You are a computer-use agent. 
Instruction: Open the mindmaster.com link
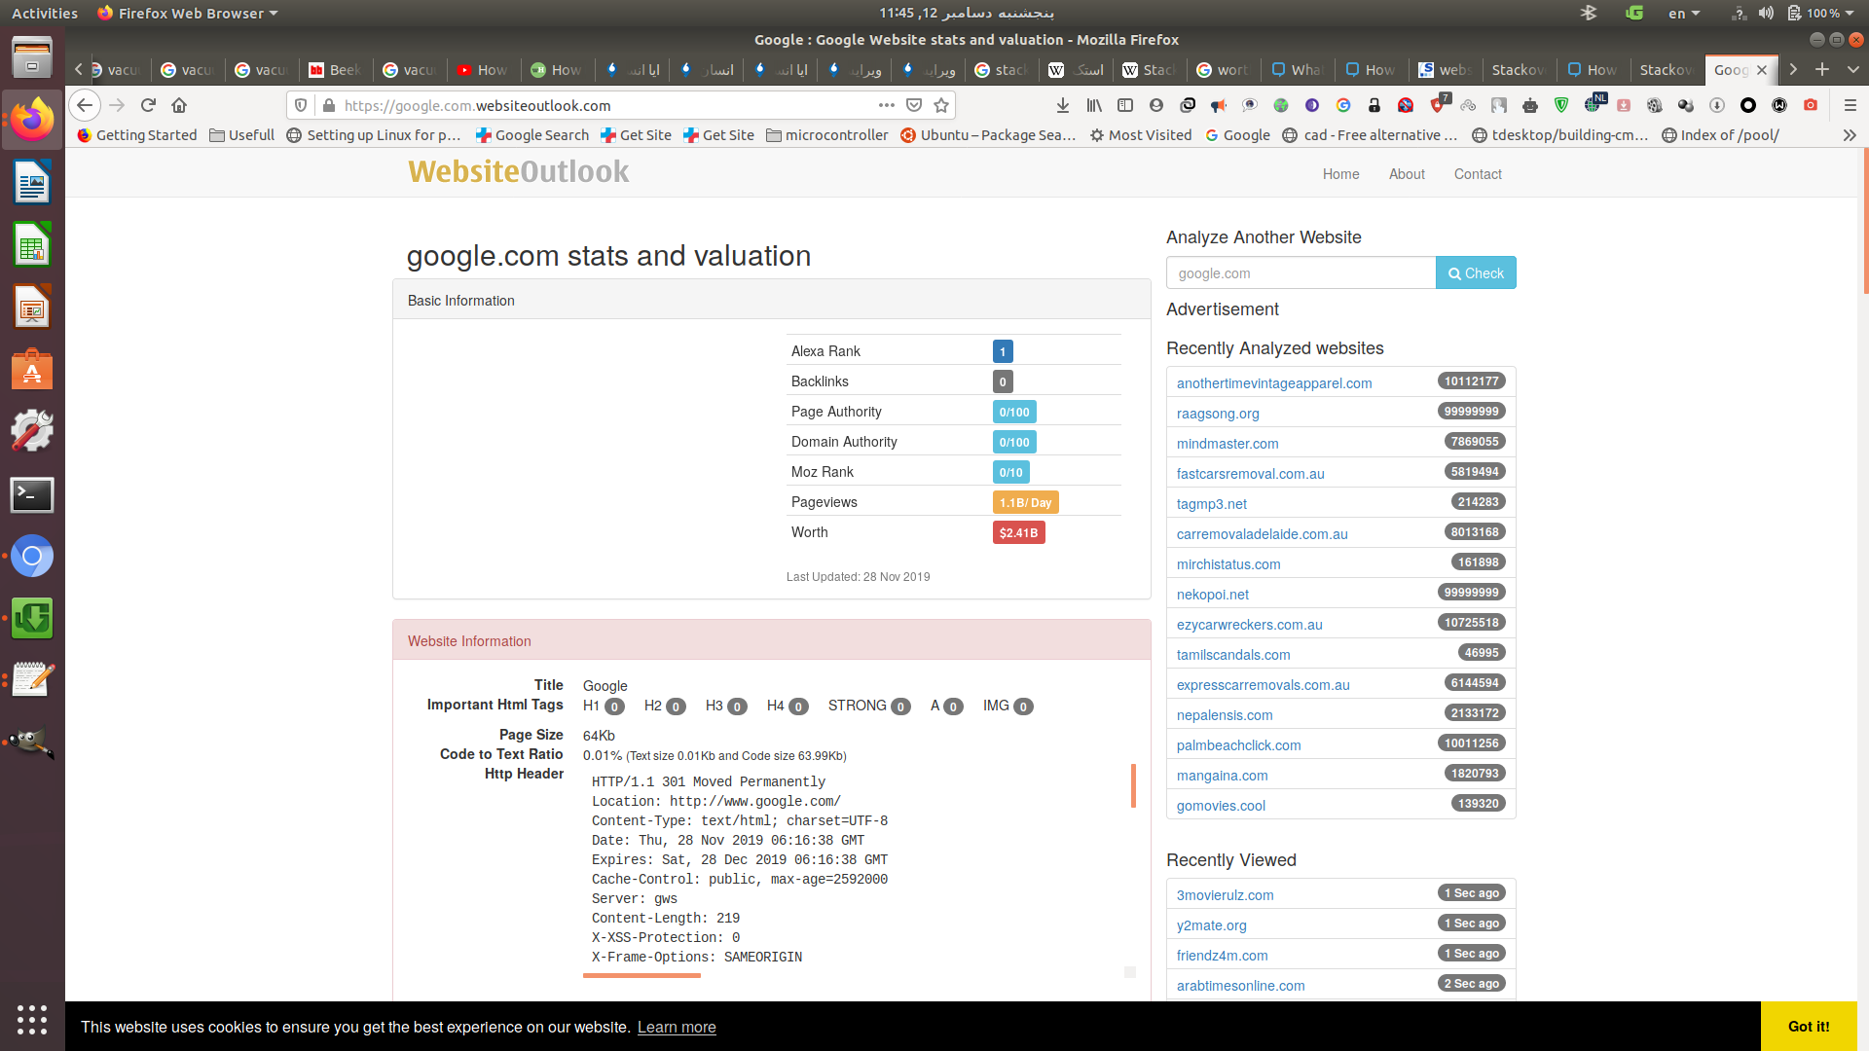coord(1228,444)
